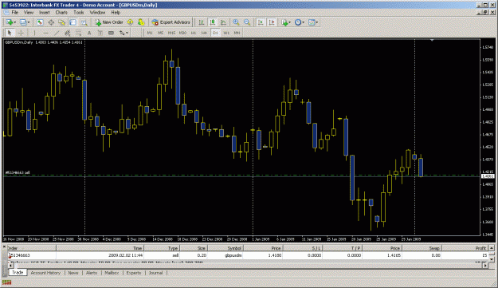The image size is (498, 288).
Task: Click the Profit column header
Action: [x=465, y=248]
